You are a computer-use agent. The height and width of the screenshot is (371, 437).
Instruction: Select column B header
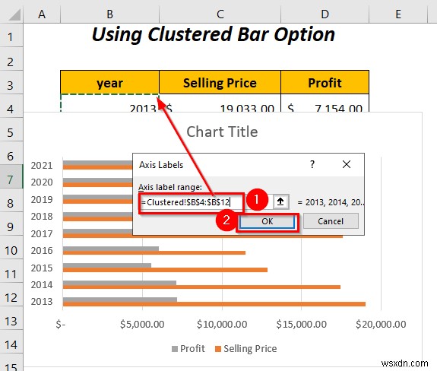tap(109, 14)
